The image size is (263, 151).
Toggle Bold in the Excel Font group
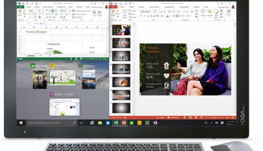[x=30, y=14]
